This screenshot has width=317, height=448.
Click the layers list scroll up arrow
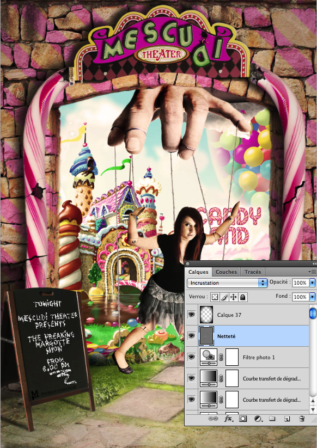[313, 401]
